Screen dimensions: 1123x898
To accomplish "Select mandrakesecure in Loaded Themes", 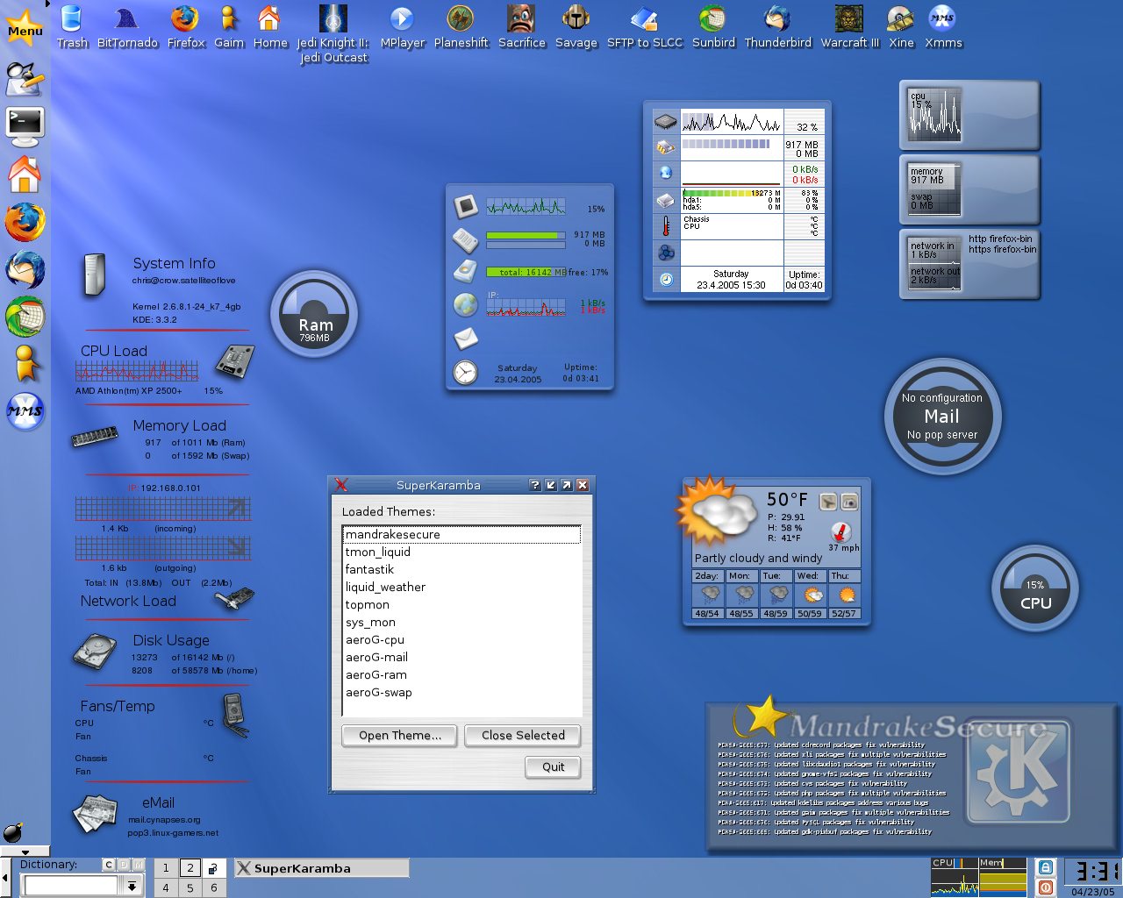I will (x=461, y=534).
